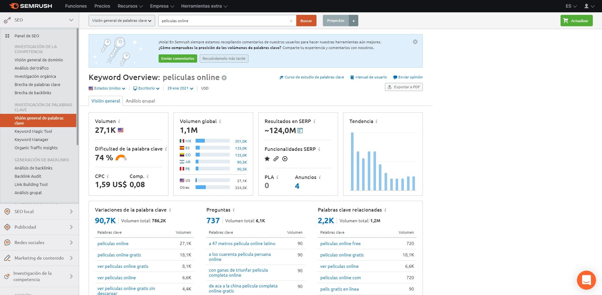Click the sitelinks link icon under Funcionalidades SERP
The width and height of the screenshot is (602, 295).
[x=276, y=159]
